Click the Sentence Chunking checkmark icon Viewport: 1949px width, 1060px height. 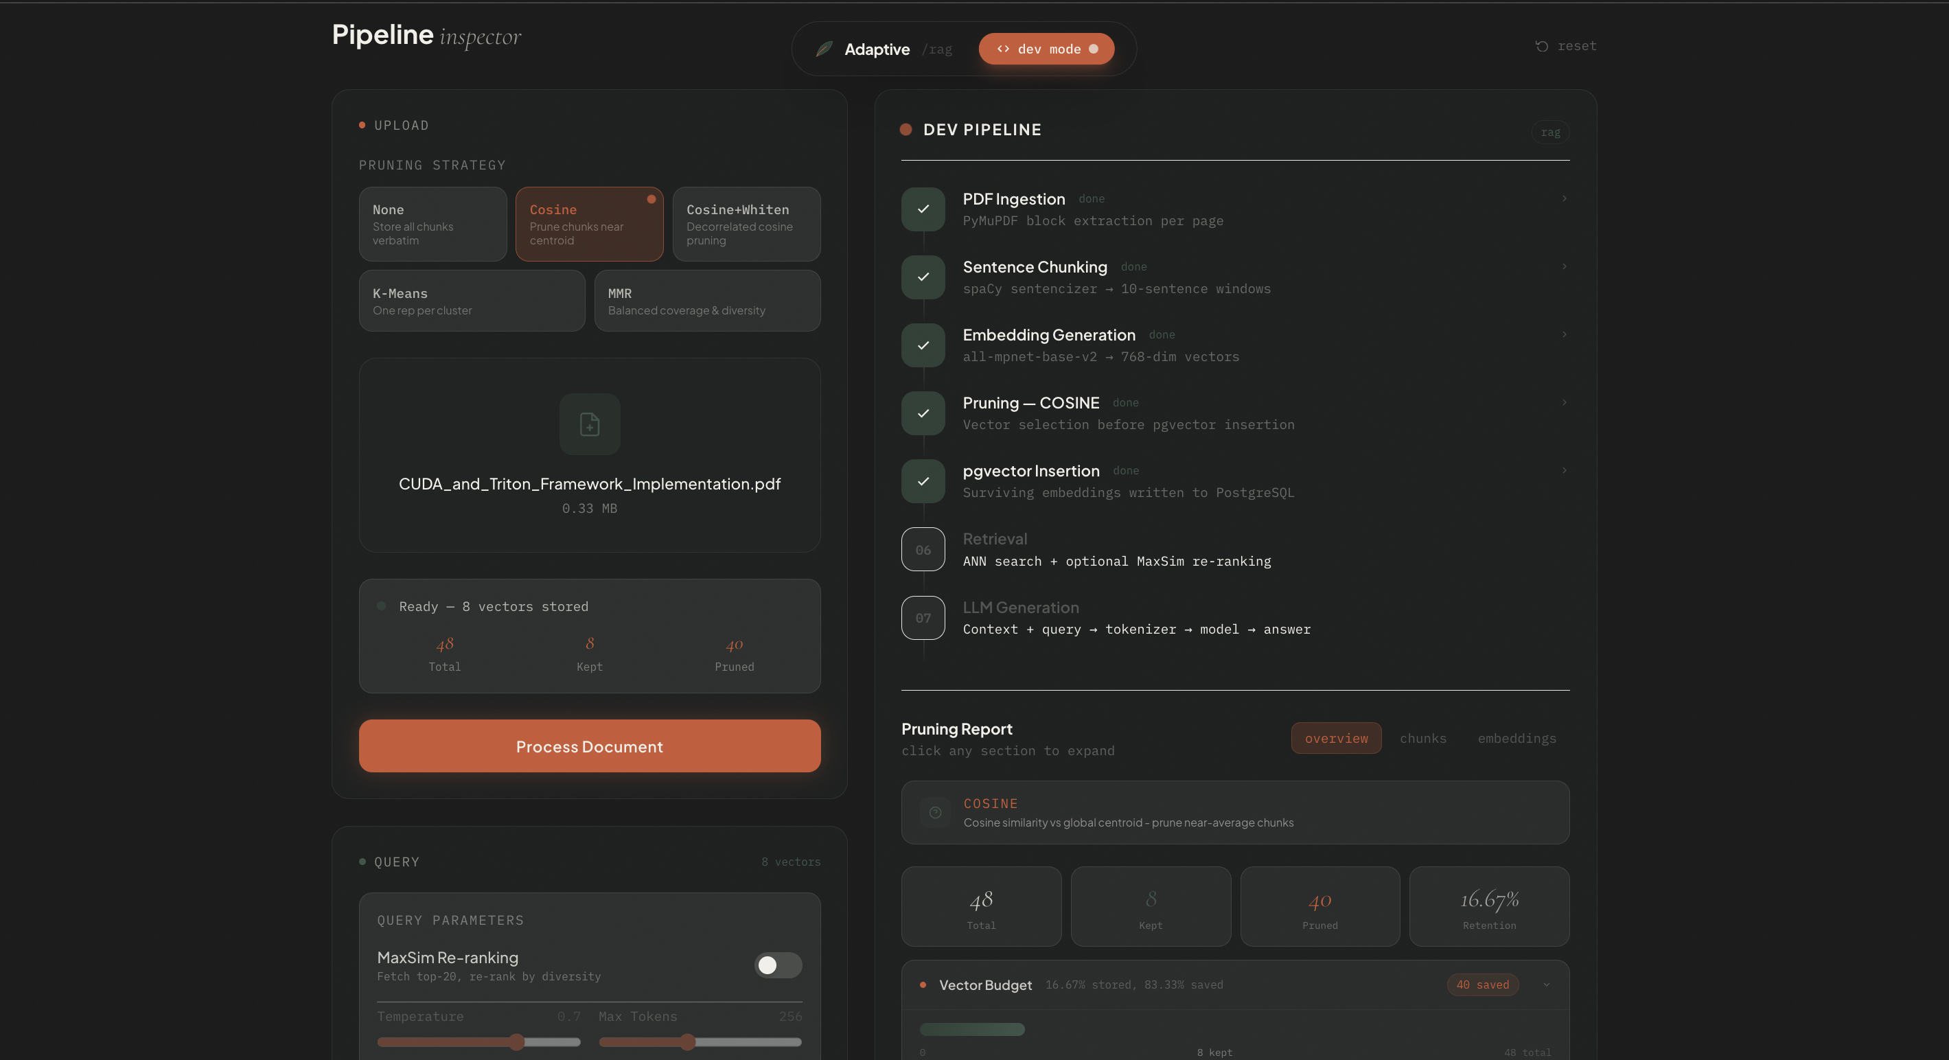[x=922, y=277]
